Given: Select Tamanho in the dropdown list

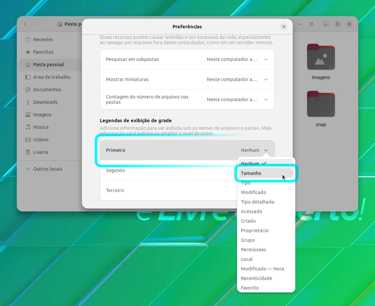Looking at the screenshot, I should tap(266, 173).
